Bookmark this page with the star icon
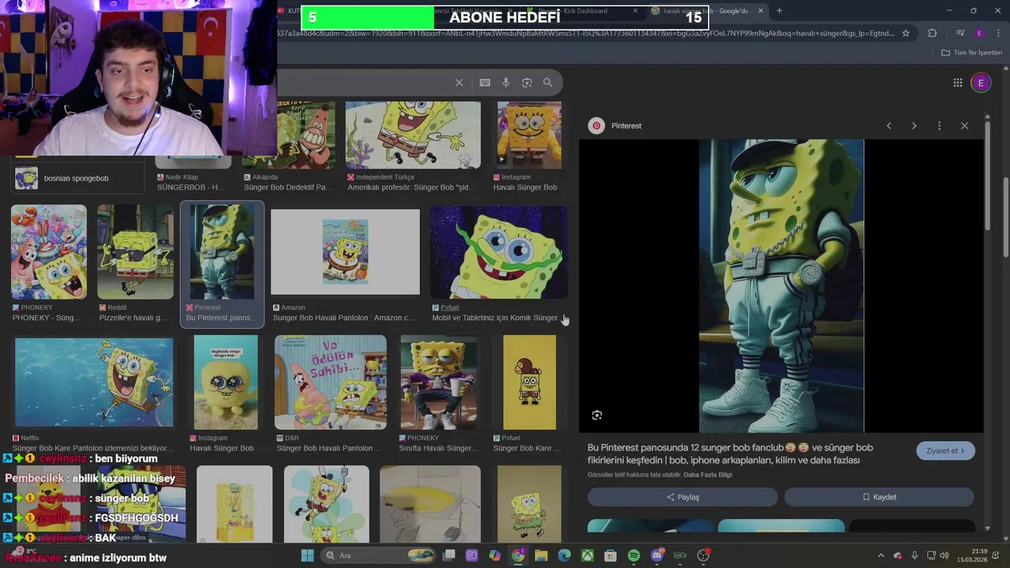1010x568 pixels. click(x=906, y=33)
